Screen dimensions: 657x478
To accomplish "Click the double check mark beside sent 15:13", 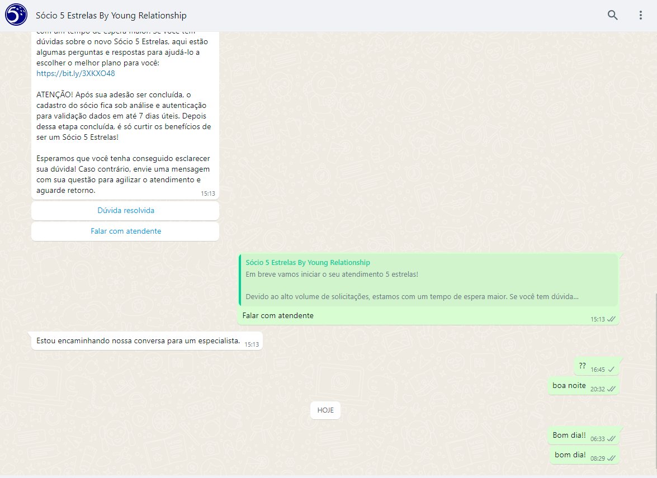I will point(611,319).
